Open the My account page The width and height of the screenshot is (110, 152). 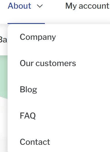tap(87, 6)
